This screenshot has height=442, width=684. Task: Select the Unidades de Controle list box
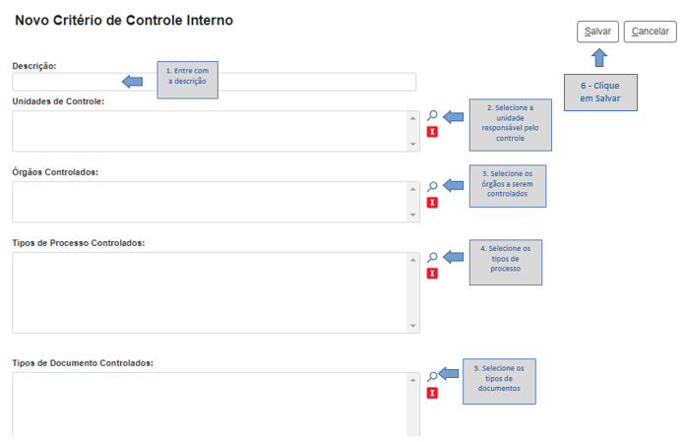tap(209, 131)
